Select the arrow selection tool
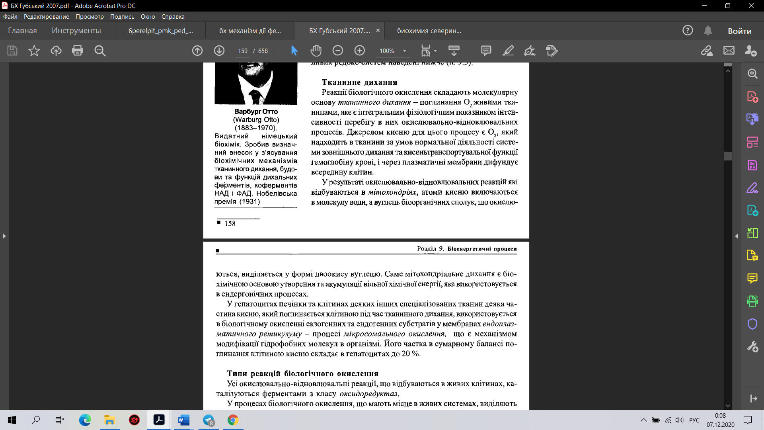This screenshot has width=764, height=430. (294, 51)
